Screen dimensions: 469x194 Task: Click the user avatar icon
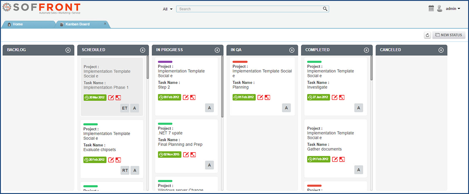coord(440,8)
